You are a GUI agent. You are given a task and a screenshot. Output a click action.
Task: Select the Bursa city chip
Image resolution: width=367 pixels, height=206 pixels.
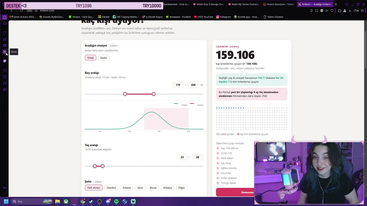(x=153, y=188)
